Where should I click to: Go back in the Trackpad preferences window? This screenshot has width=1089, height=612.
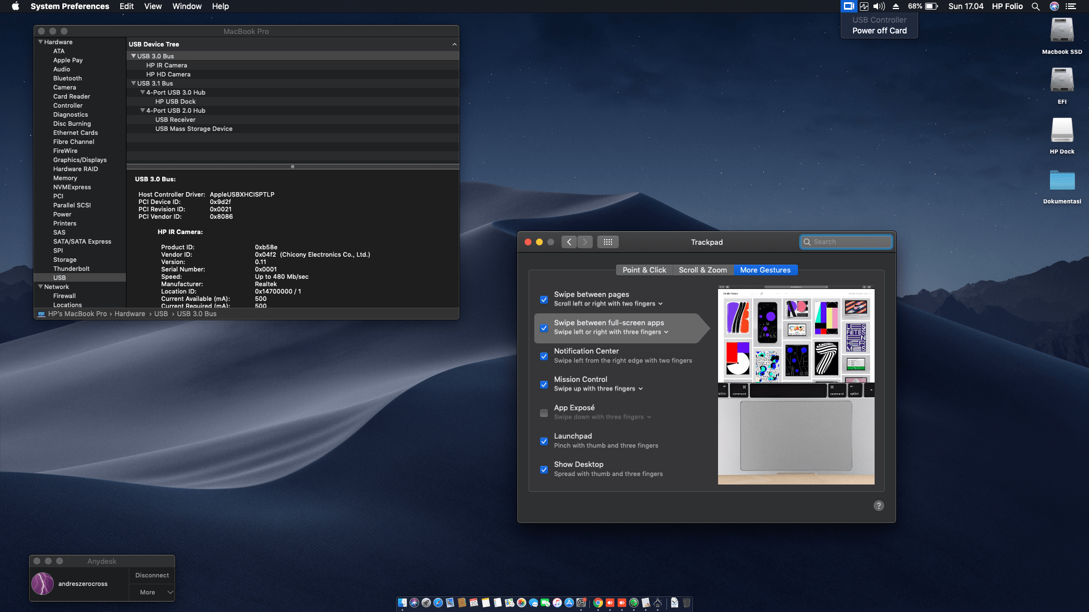pos(569,242)
